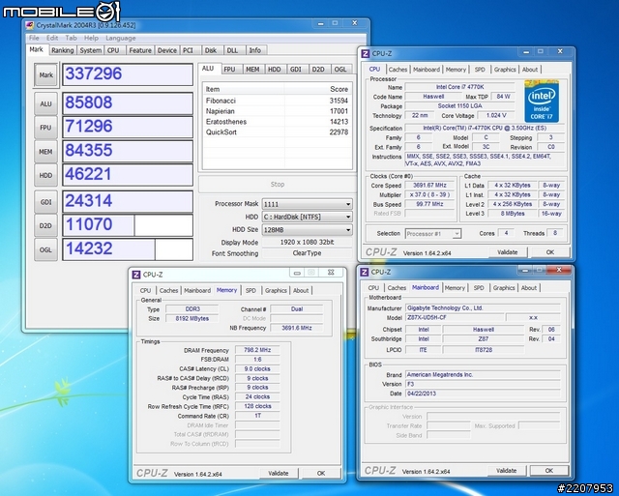Switch to the Ranking tab in CrystalMark
The height and width of the screenshot is (496, 619).
[62, 50]
